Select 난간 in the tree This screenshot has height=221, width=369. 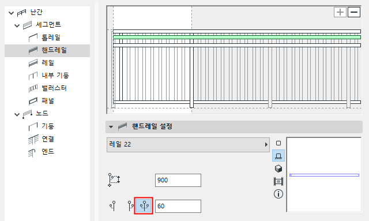pyautogui.click(x=36, y=12)
